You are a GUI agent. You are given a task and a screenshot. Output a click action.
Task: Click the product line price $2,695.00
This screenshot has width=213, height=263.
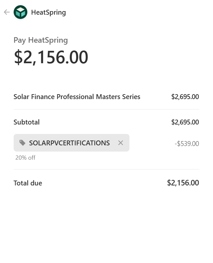[185, 97]
